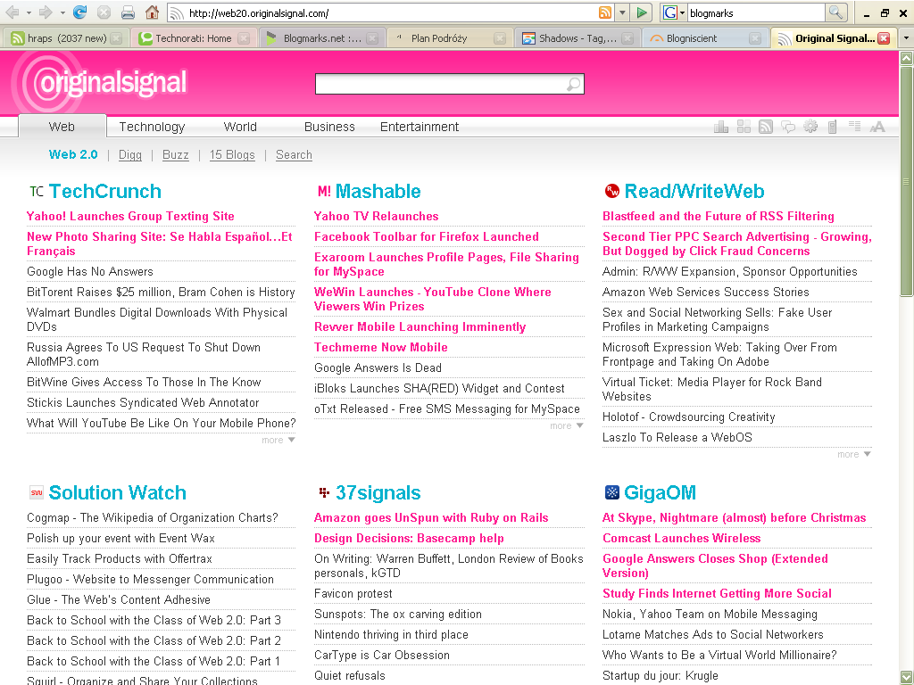This screenshot has width=914, height=685.
Task: Close the Original Signal tab
Action: point(884,38)
